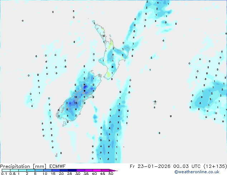Click the '0.5' legend scale label
This screenshot has width=227, height=175.
point(13,174)
